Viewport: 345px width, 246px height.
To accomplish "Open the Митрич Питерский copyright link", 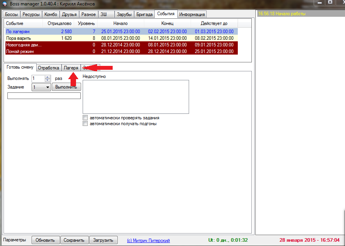I will [x=148, y=241].
